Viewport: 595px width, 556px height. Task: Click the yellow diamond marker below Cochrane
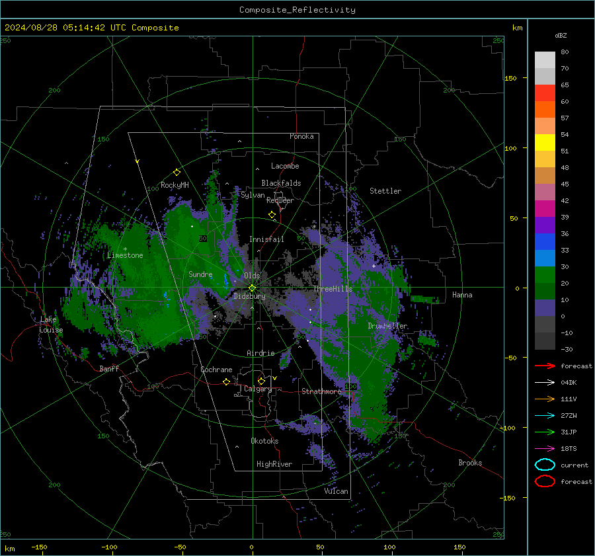point(227,382)
